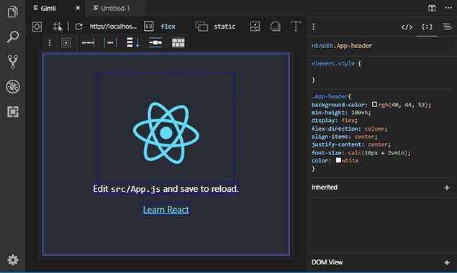Screen dimensions: 457x273
Task: Open the static position dropdown
Action: point(225,27)
